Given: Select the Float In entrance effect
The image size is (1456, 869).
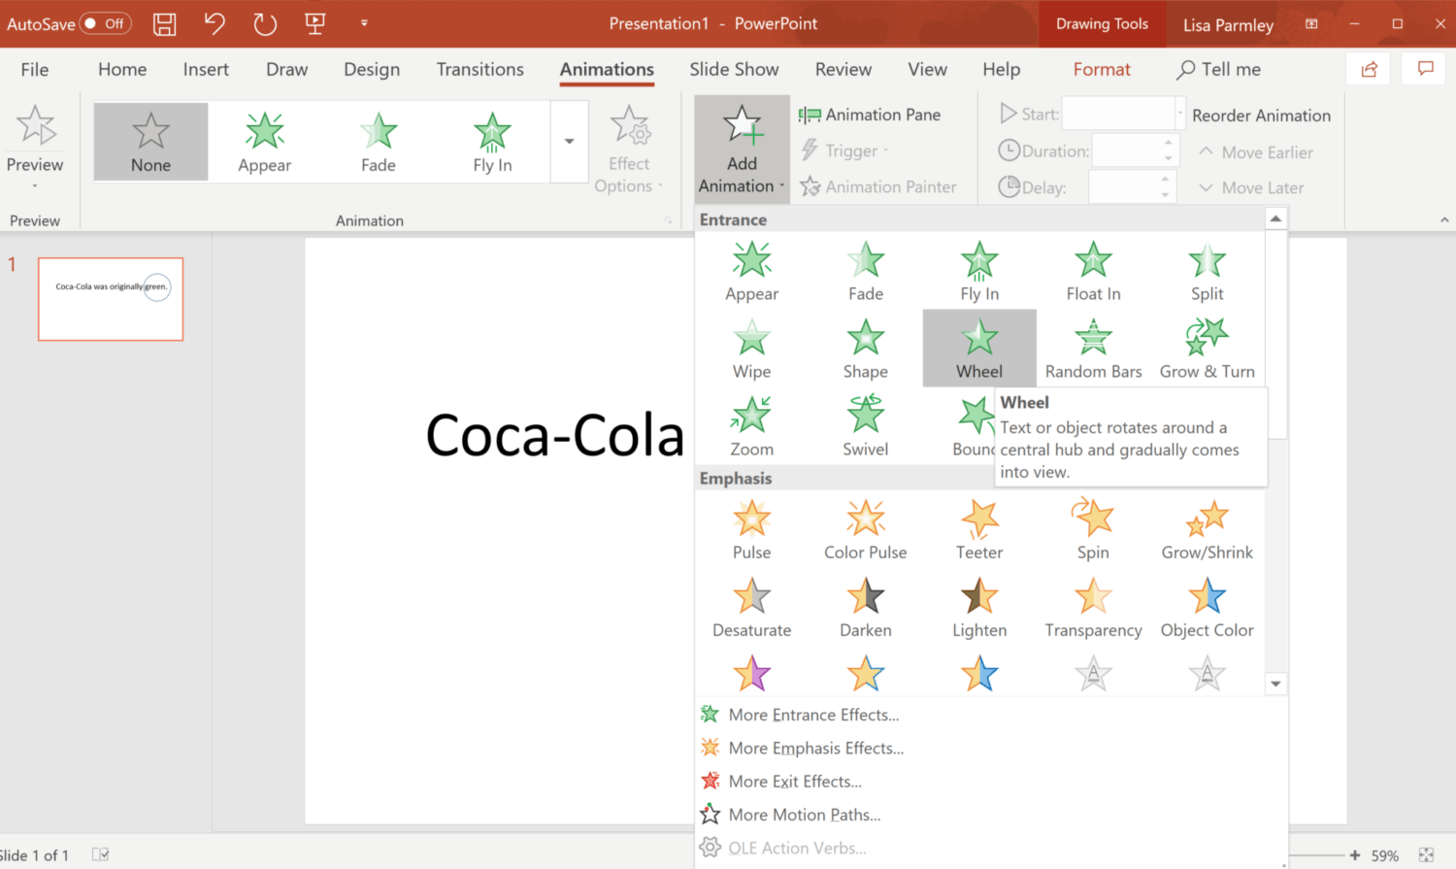Looking at the screenshot, I should (1093, 271).
